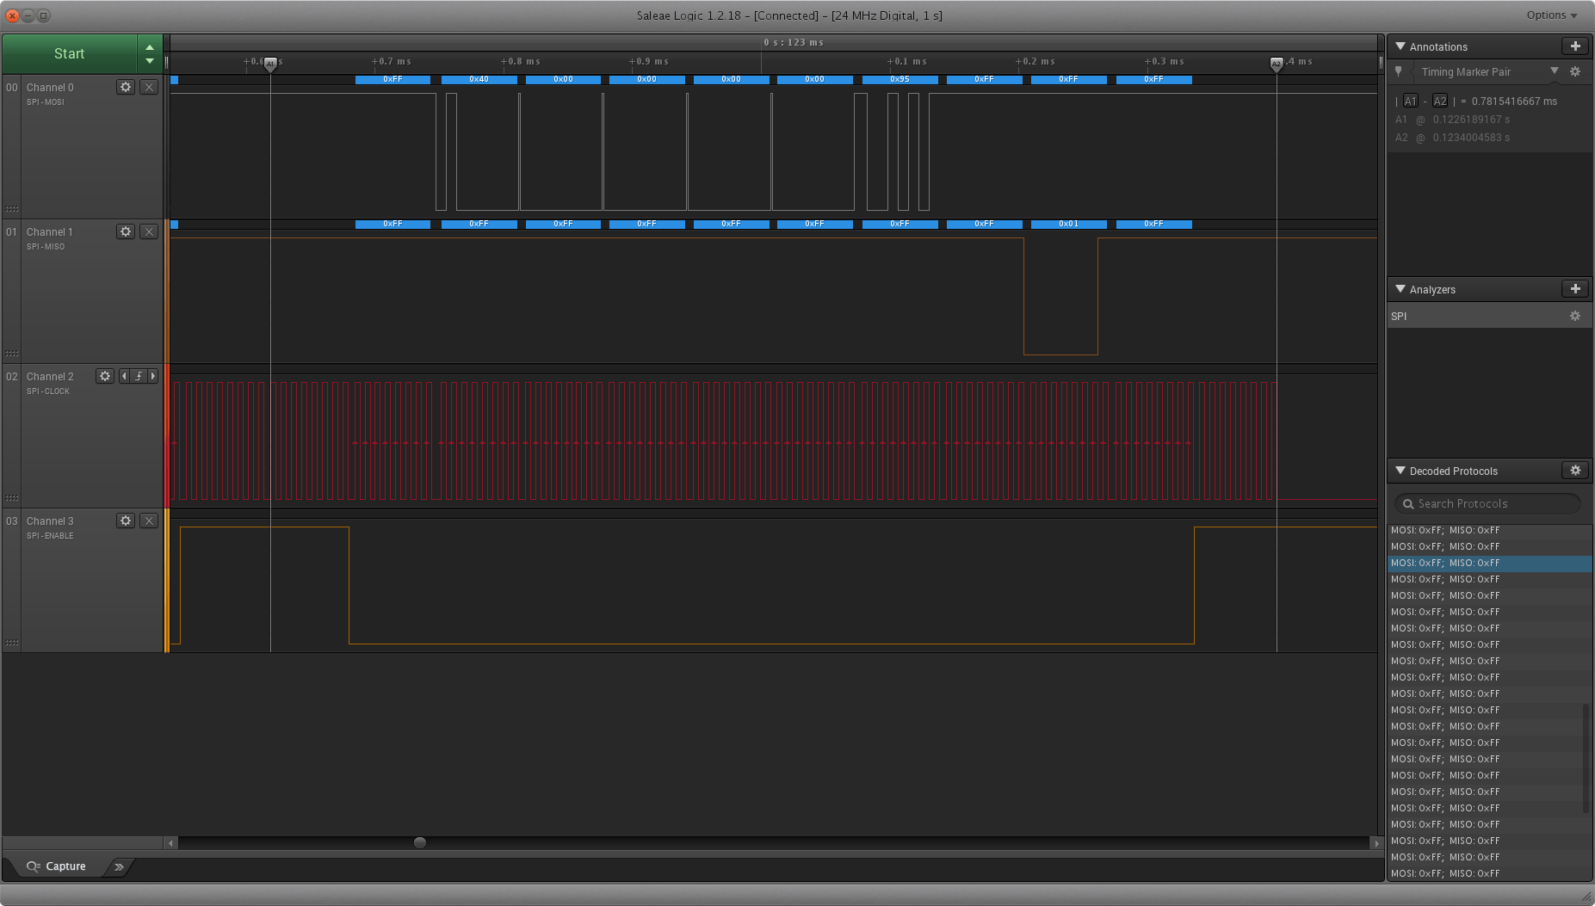Screen dimensions: 1595x906
Task: Open SPI analyzer settings gear
Action: click(1575, 316)
